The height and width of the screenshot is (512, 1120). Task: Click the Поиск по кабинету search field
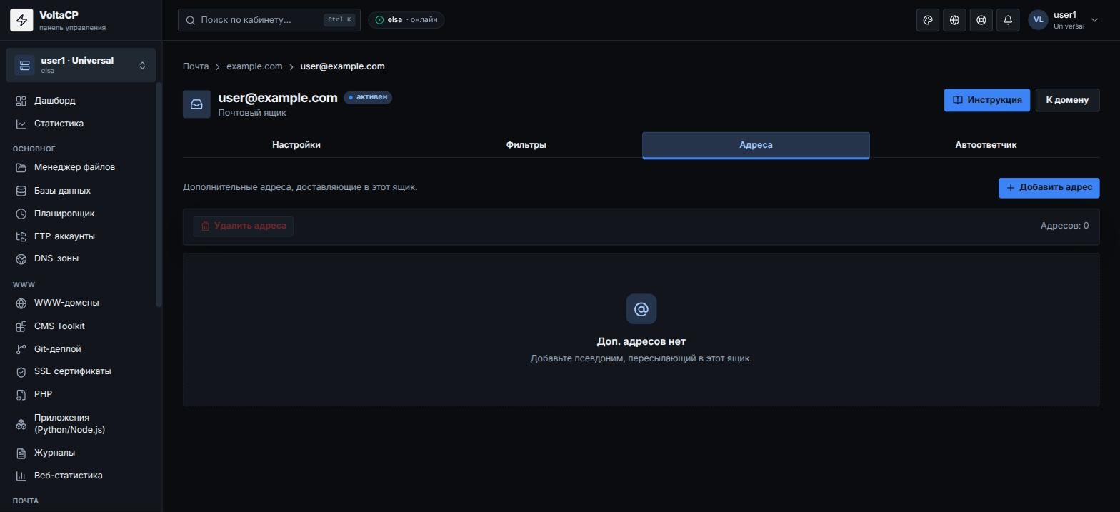click(x=269, y=20)
